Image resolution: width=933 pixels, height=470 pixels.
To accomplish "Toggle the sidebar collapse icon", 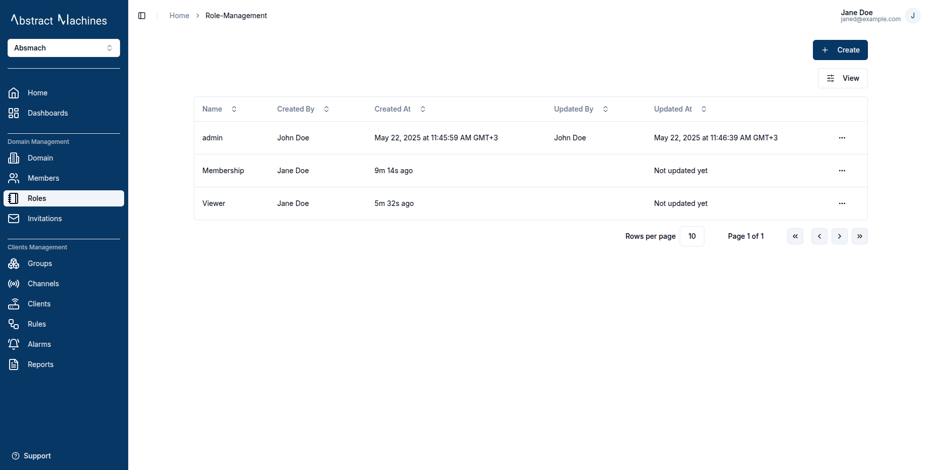I will [142, 16].
